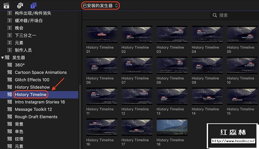Click the title icon beside 缓冲器/开场白
The height and width of the screenshot is (149, 259).
(10, 20)
